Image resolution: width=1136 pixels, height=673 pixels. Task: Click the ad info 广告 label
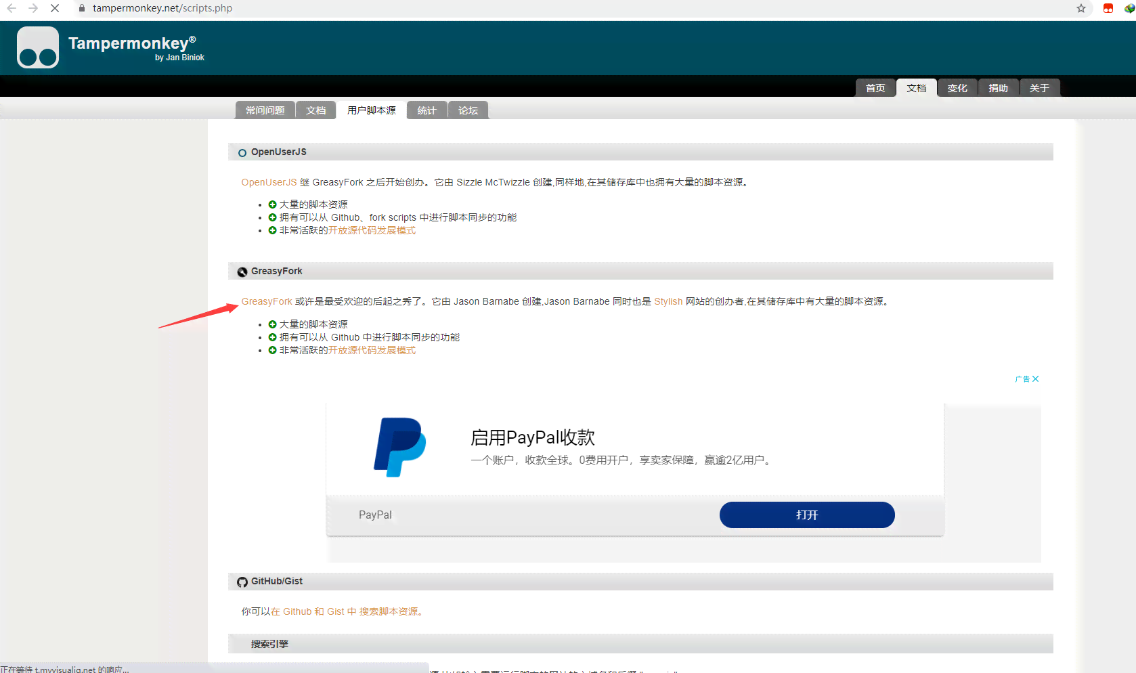click(1022, 379)
